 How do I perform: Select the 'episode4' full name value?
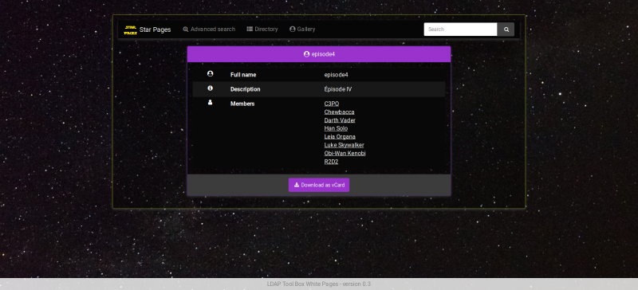tap(336, 75)
